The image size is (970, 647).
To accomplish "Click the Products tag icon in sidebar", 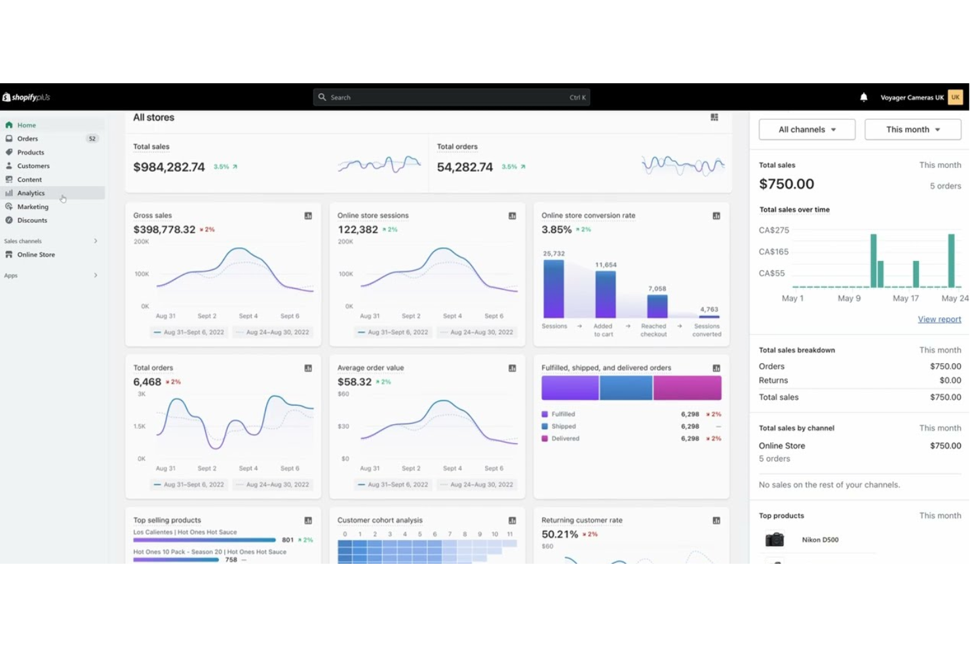I will (x=9, y=152).
